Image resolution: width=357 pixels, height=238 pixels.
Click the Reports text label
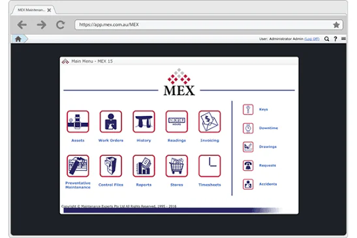144,185
